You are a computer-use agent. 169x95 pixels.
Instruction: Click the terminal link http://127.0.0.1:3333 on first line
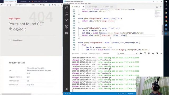coord(129,58)
